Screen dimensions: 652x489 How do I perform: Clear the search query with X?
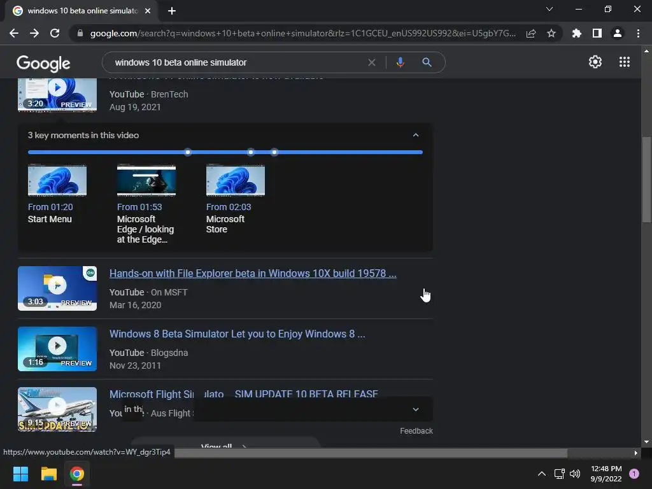point(372,62)
